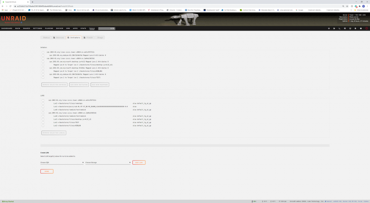The width and height of the screenshot is (370, 203).
Task: Click the browser address bar URL
Action: click(45, 6)
